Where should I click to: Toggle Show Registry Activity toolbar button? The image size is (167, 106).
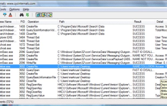click(x=38, y=15)
